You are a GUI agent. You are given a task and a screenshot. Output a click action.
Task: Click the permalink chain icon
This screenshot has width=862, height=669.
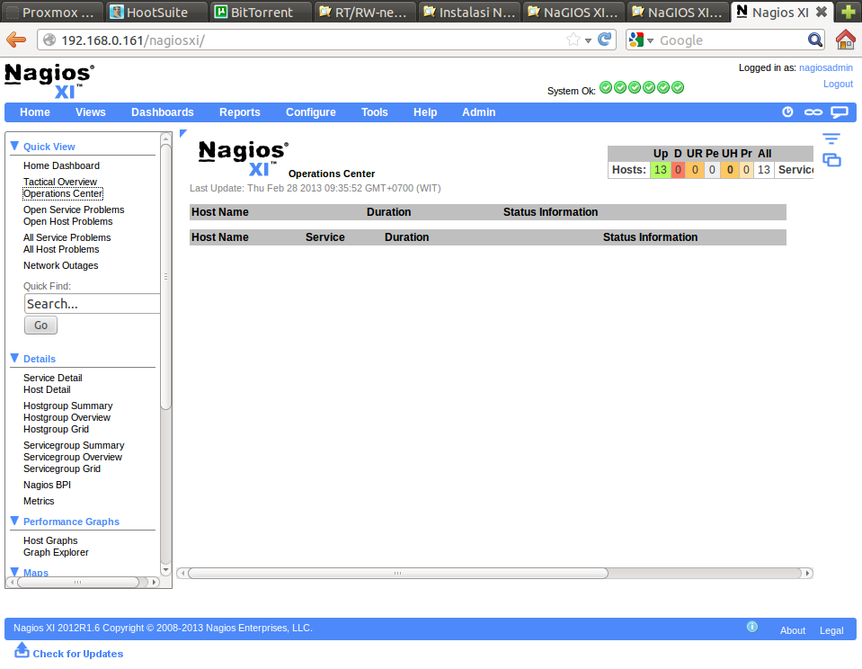click(813, 112)
